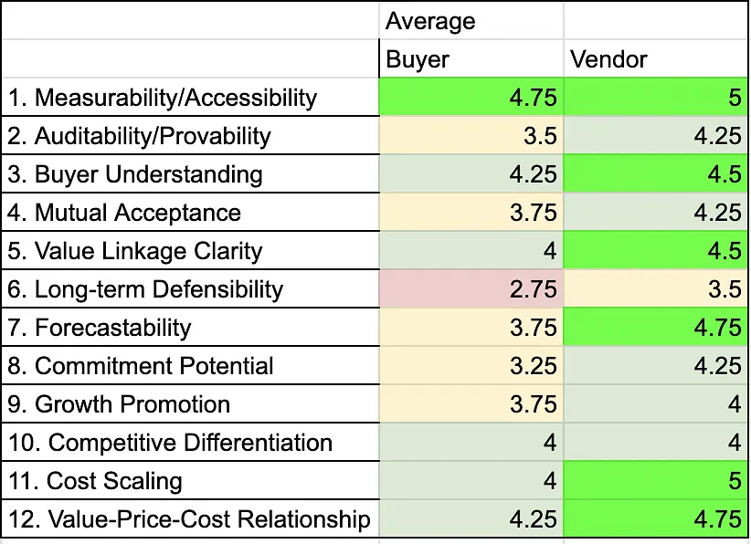Click the Forecastability row label
Viewport: 751px width, 544px height.
tap(189, 328)
